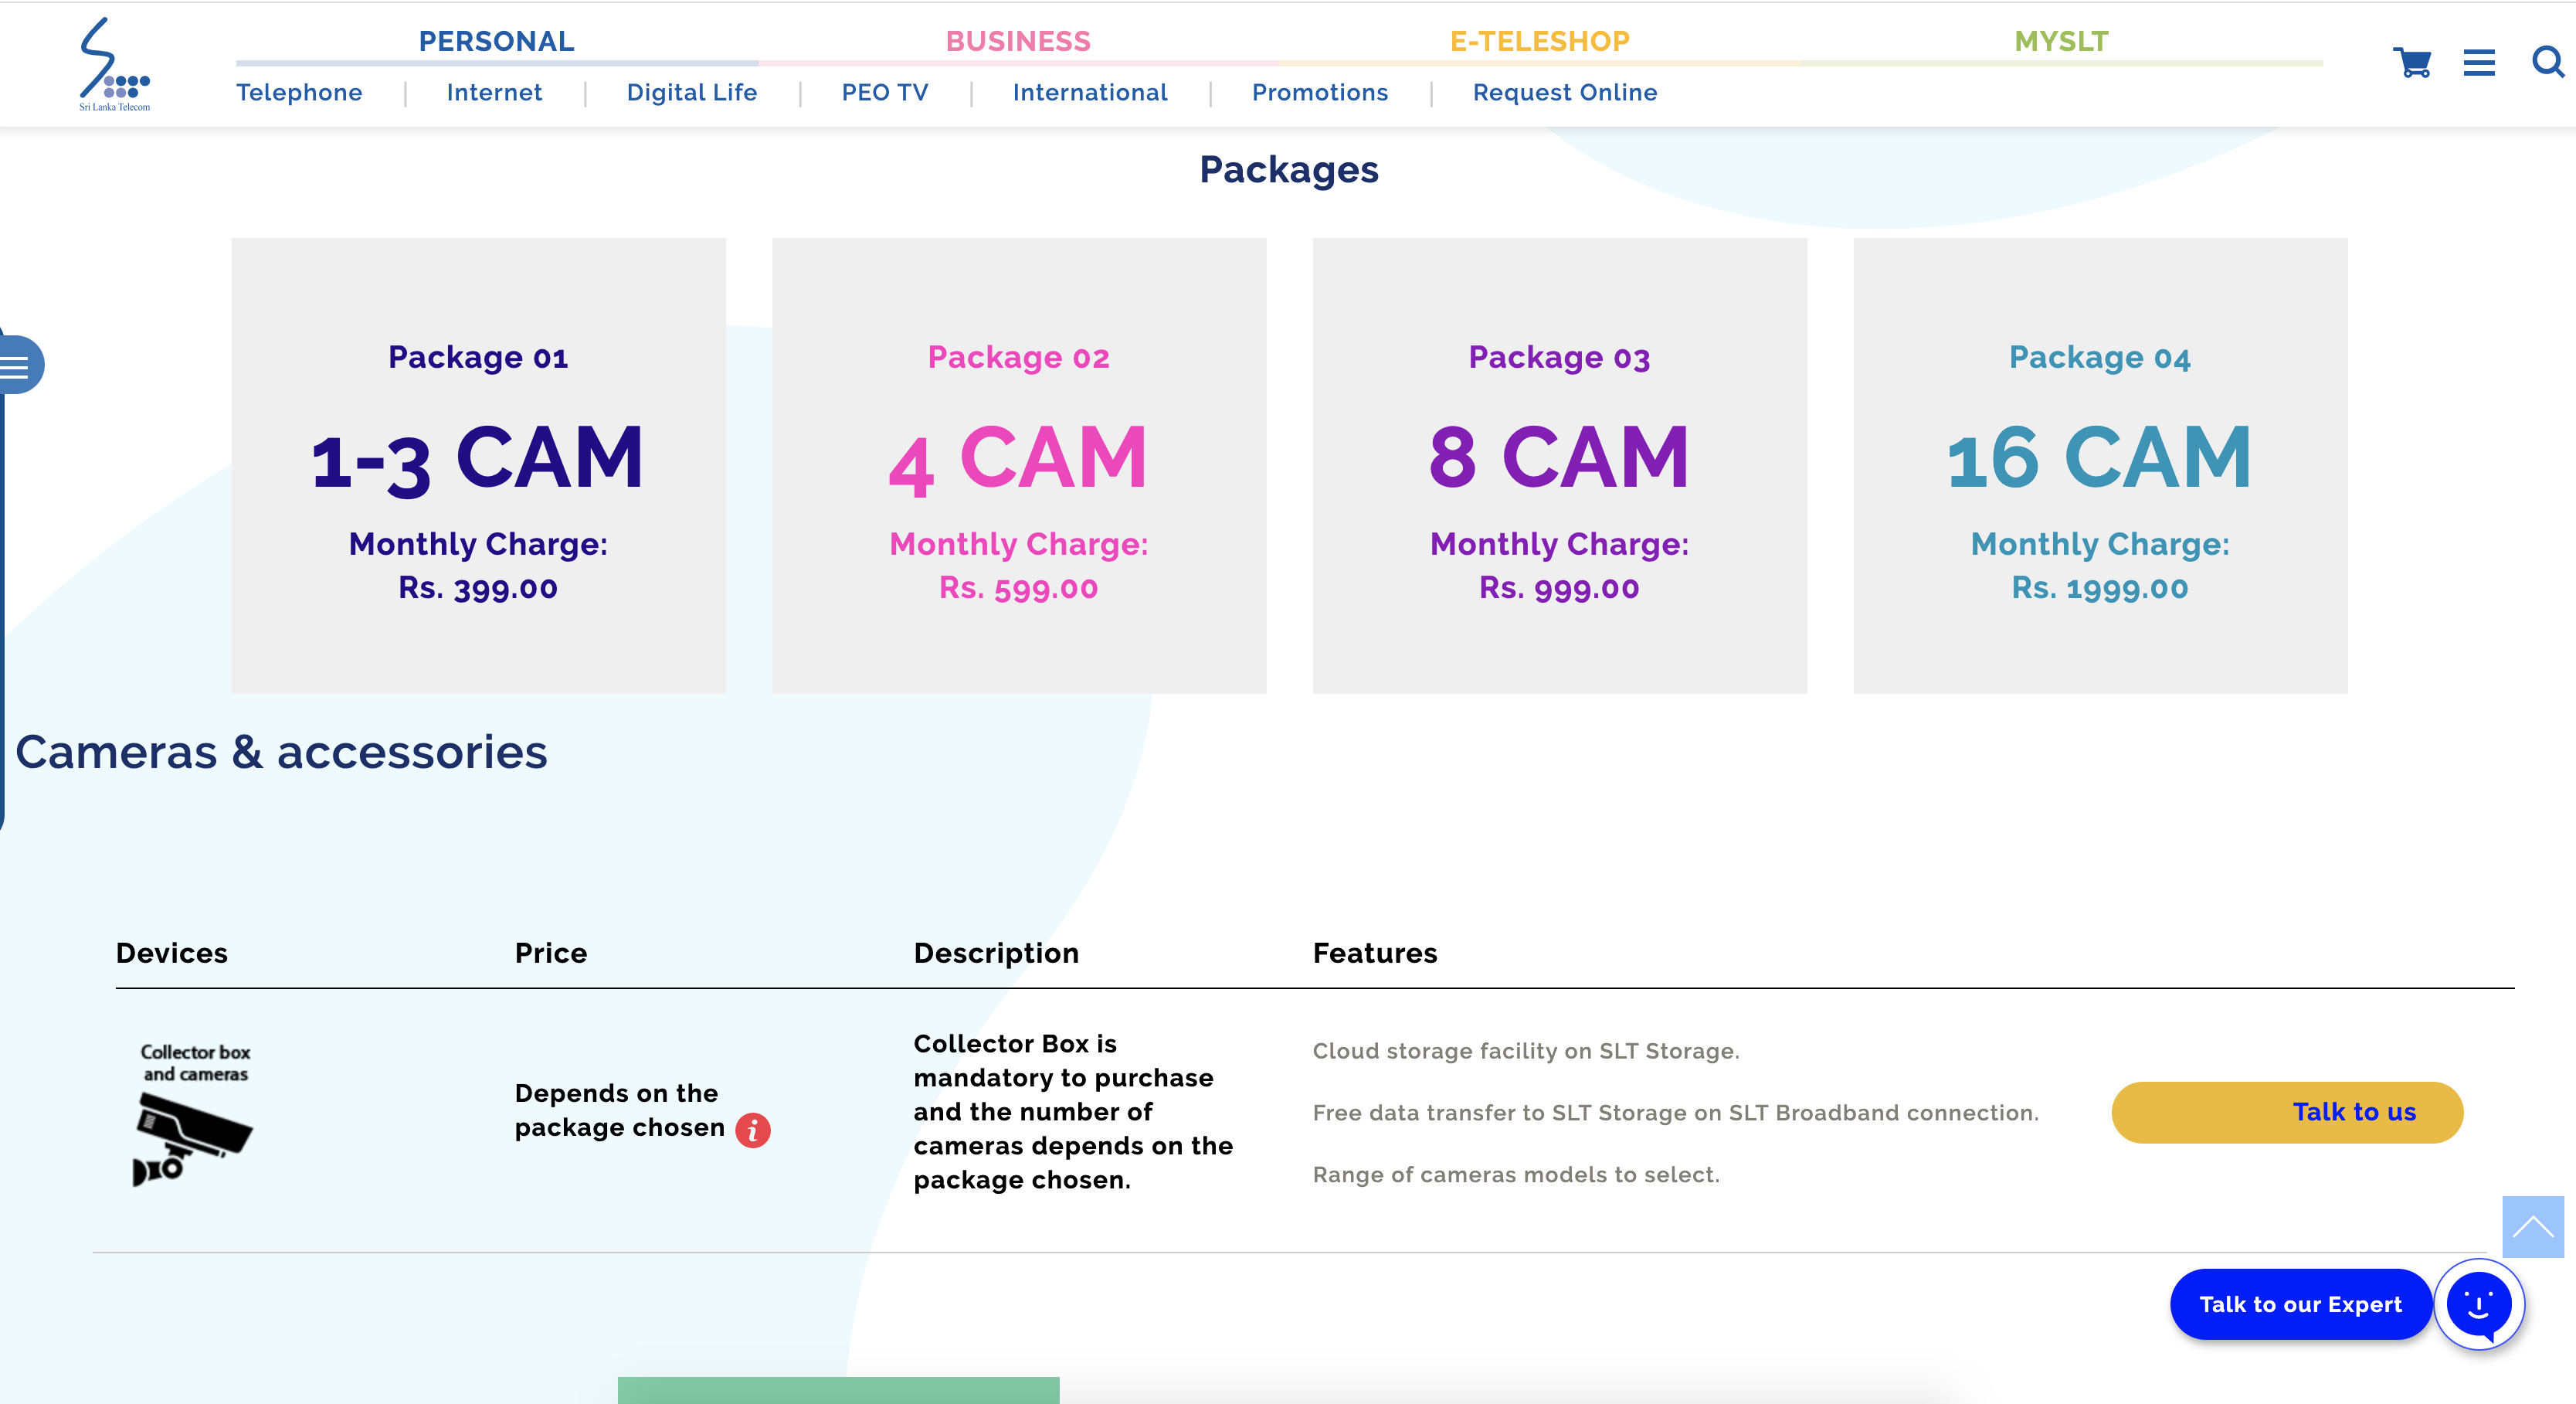Image resolution: width=2576 pixels, height=1404 pixels.
Task: Expand the blue side panel menu tab
Action: pyautogui.click(x=20, y=365)
